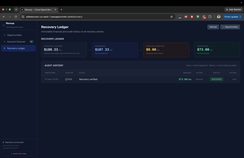Click the Recoup actor cell
This screenshot has height=158, width=244.
(199, 79)
